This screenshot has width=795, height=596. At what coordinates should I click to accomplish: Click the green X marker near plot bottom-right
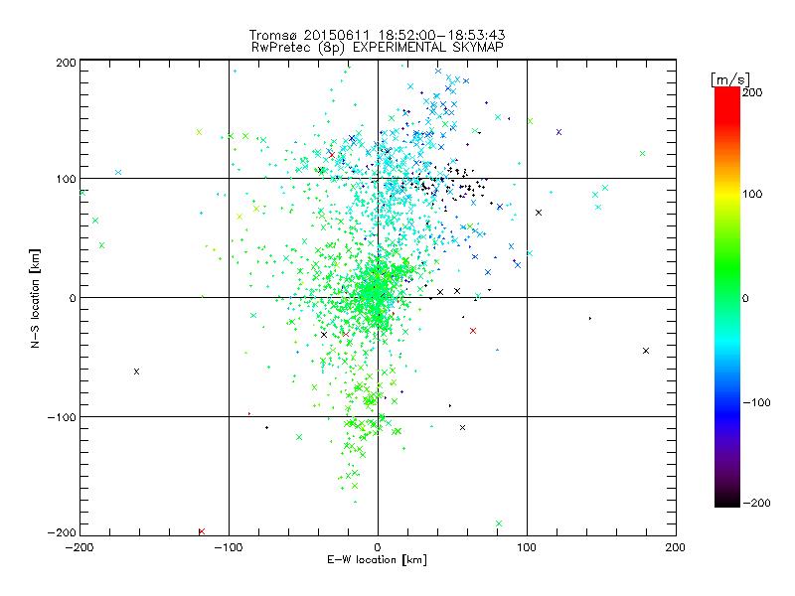click(499, 523)
